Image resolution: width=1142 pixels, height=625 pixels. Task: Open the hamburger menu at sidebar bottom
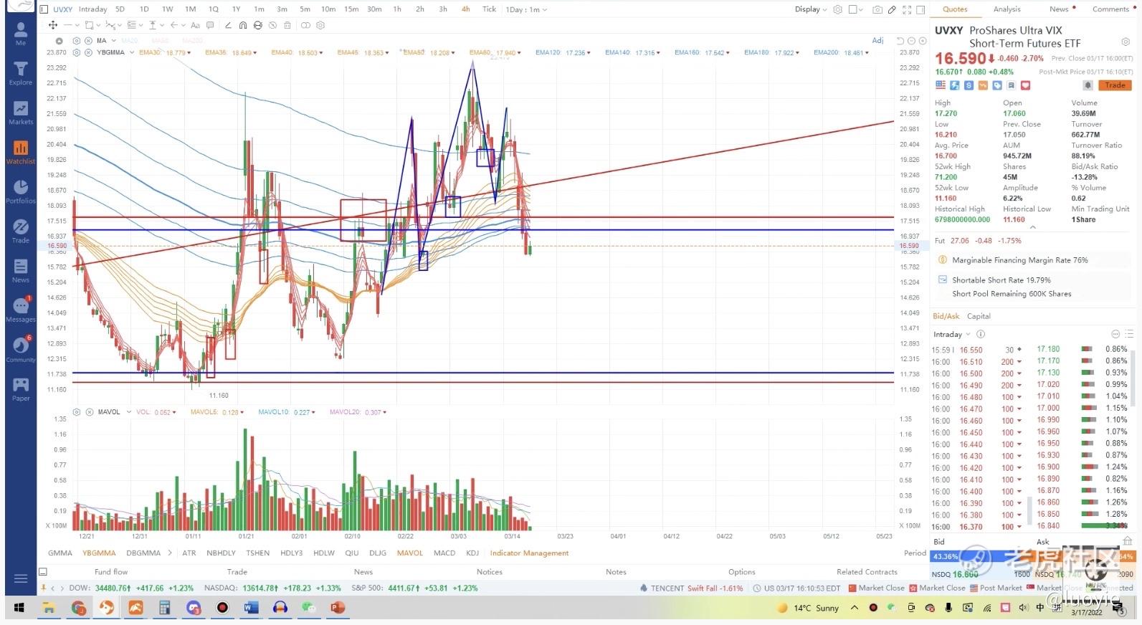(x=21, y=578)
